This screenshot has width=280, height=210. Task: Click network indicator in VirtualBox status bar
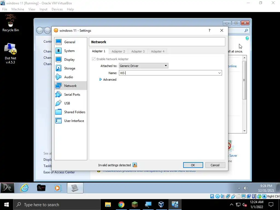pyautogui.click(x=228, y=196)
